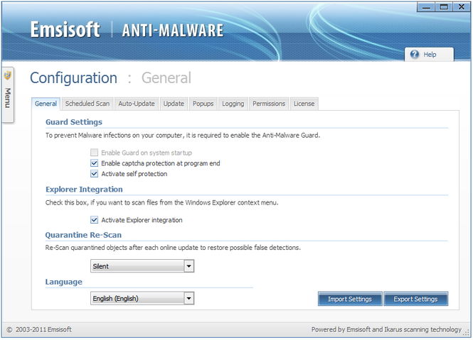The height and width of the screenshot is (340, 473).
Task: Click the Explorer Integration heading
Action: point(84,190)
